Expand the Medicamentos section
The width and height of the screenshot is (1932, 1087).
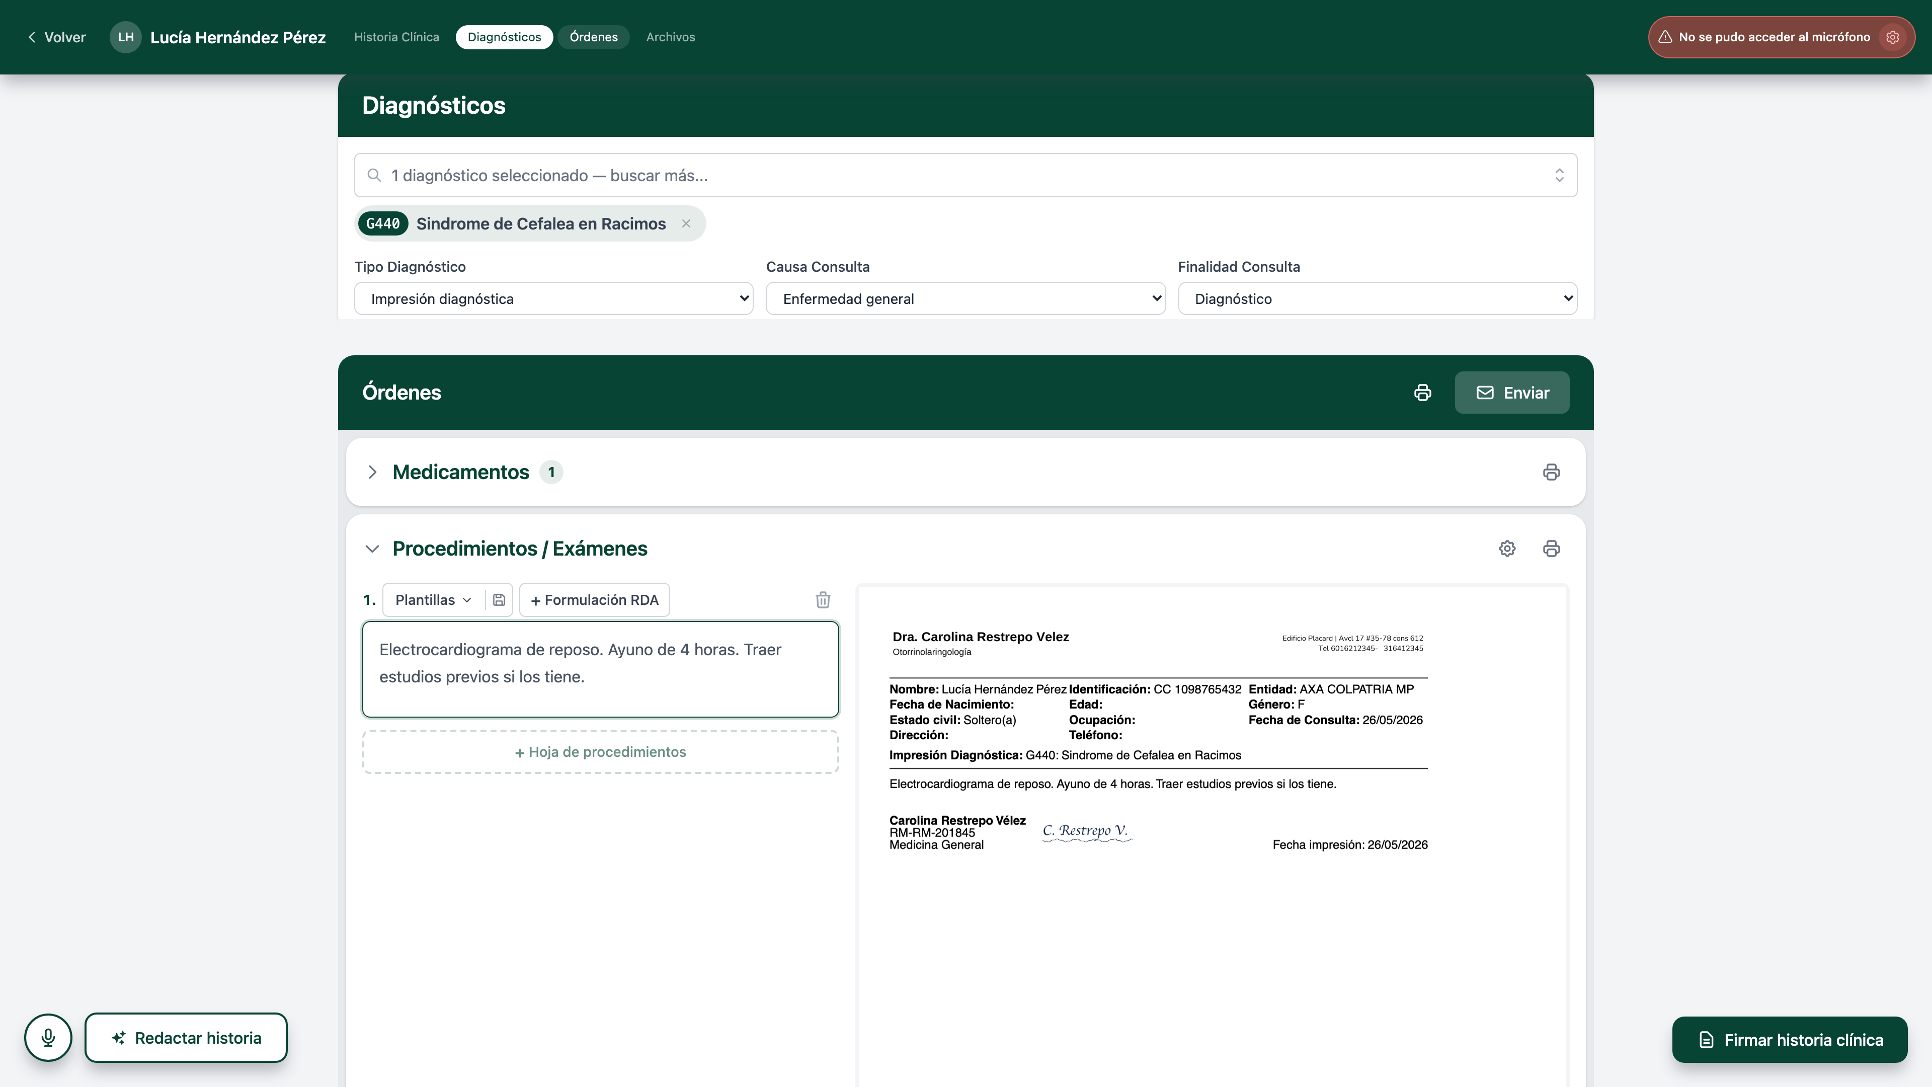(372, 472)
